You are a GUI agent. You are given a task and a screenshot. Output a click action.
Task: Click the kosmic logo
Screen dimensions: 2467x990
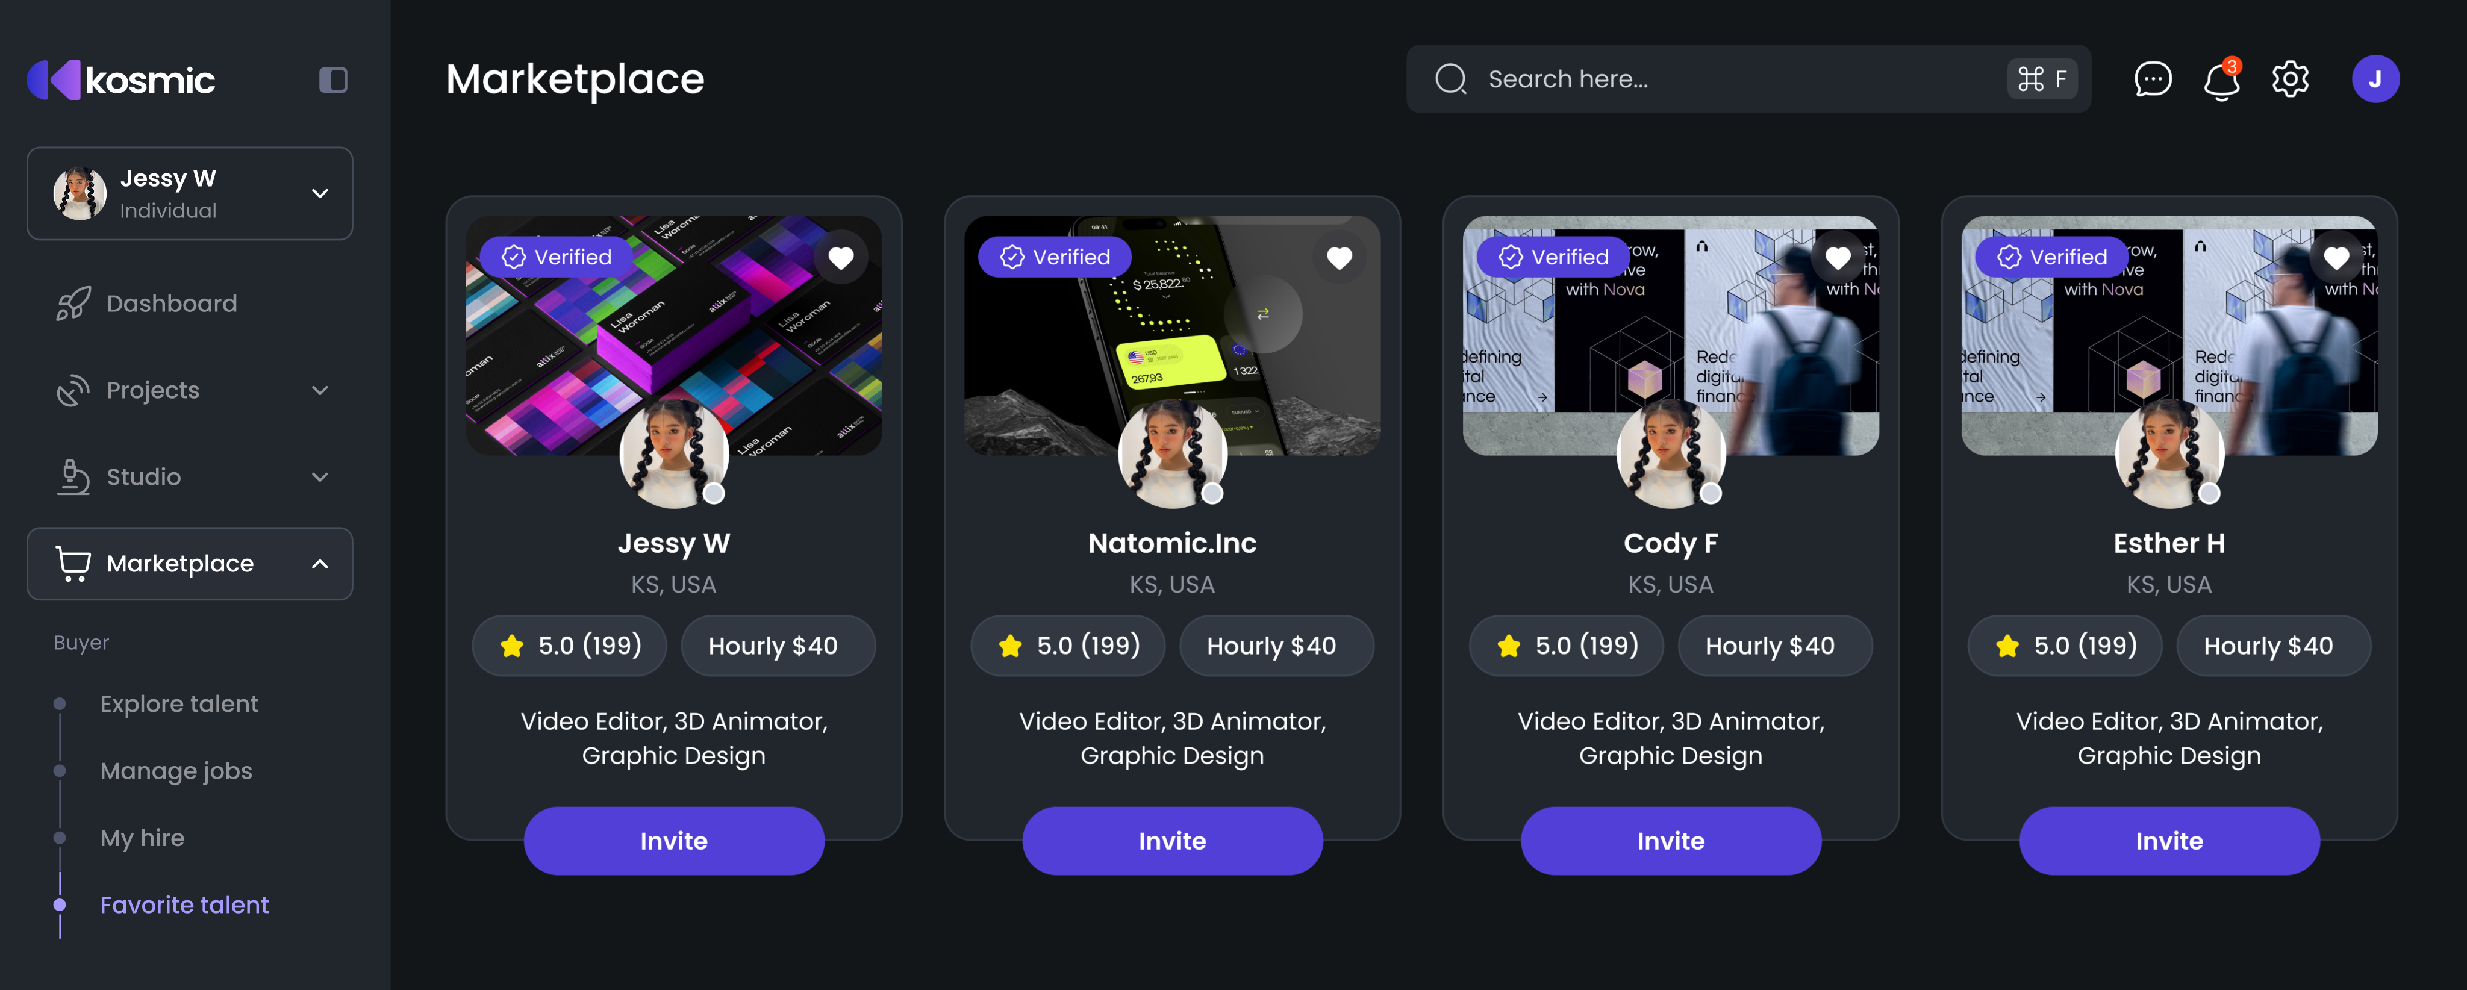pos(120,79)
